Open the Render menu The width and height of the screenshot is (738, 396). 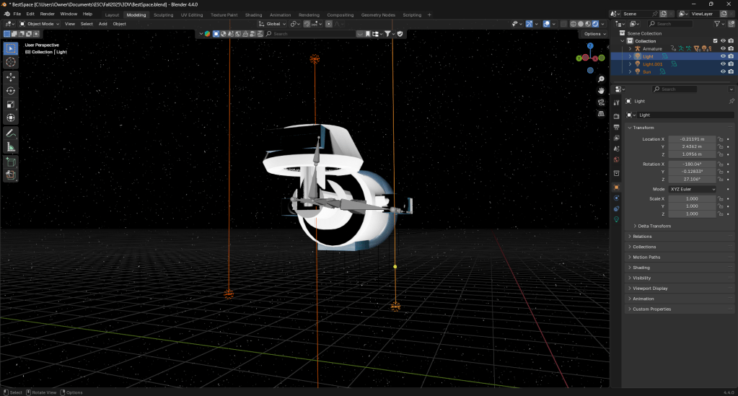click(47, 14)
